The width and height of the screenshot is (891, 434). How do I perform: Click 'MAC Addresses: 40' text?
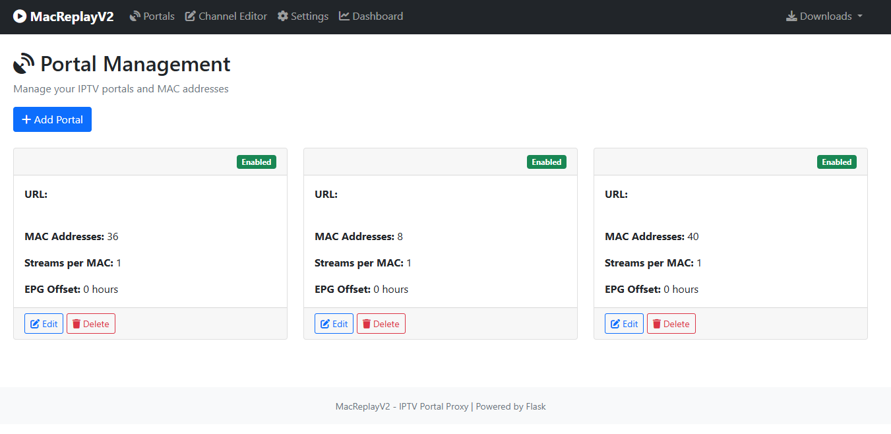click(652, 236)
